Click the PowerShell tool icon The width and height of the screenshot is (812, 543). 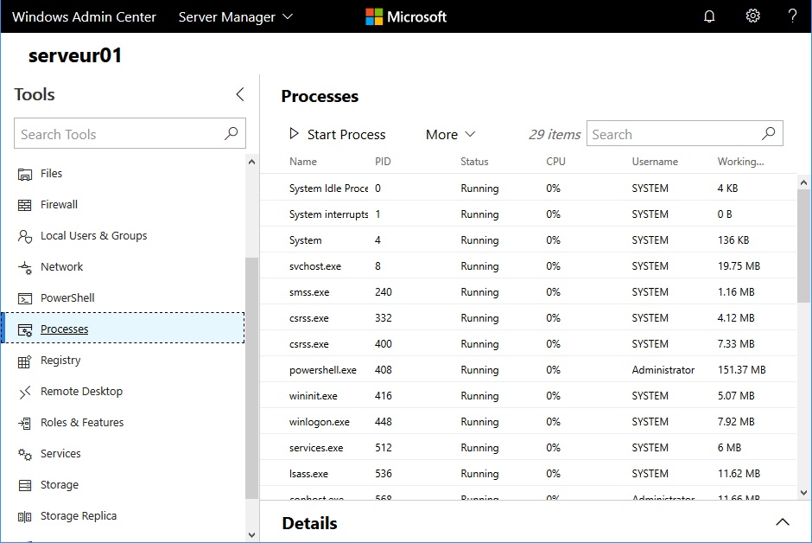click(x=24, y=298)
